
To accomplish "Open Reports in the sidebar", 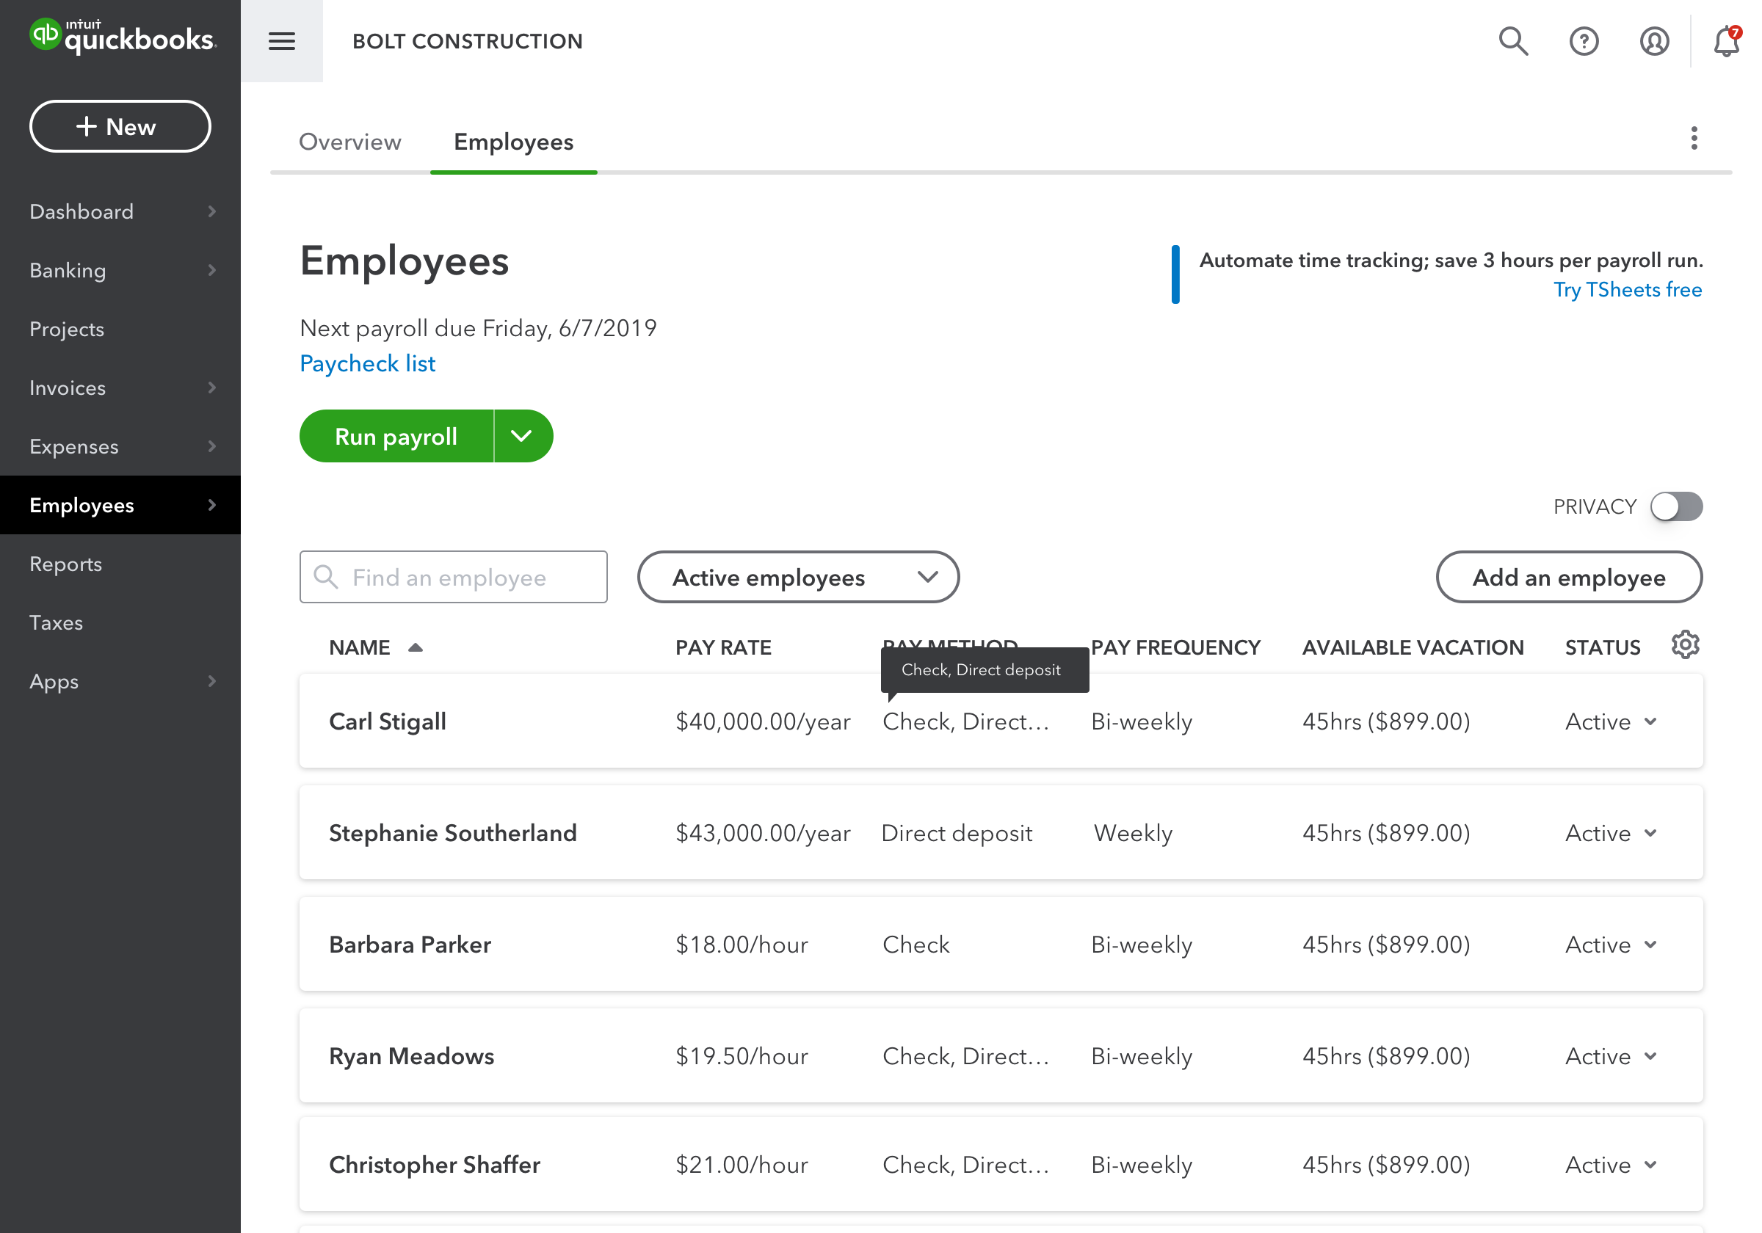I will coord(120,564).
